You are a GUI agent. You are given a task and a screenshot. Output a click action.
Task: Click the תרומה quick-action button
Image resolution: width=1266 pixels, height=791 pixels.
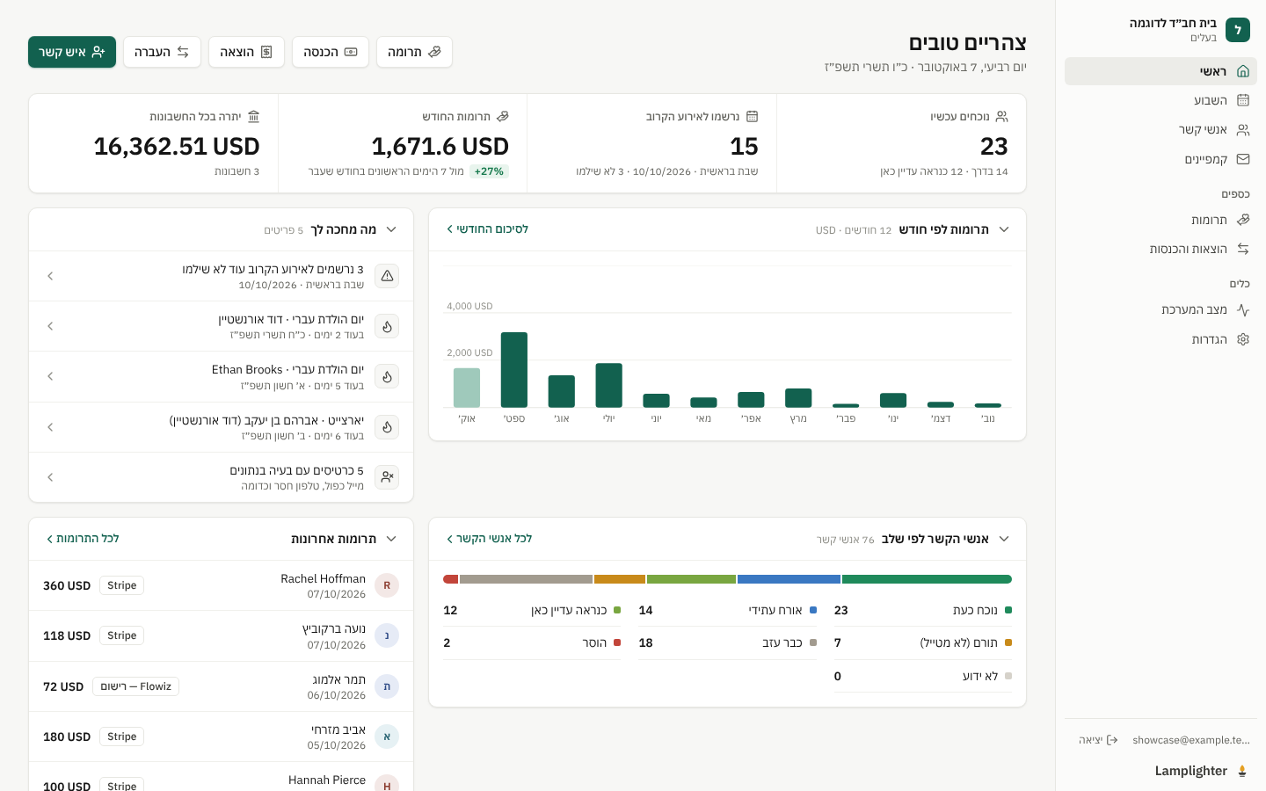tap(414, 52)
